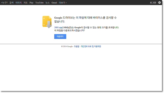
Task: Go to 뉴스 in the top bar
Action: [x=48, y=3]
